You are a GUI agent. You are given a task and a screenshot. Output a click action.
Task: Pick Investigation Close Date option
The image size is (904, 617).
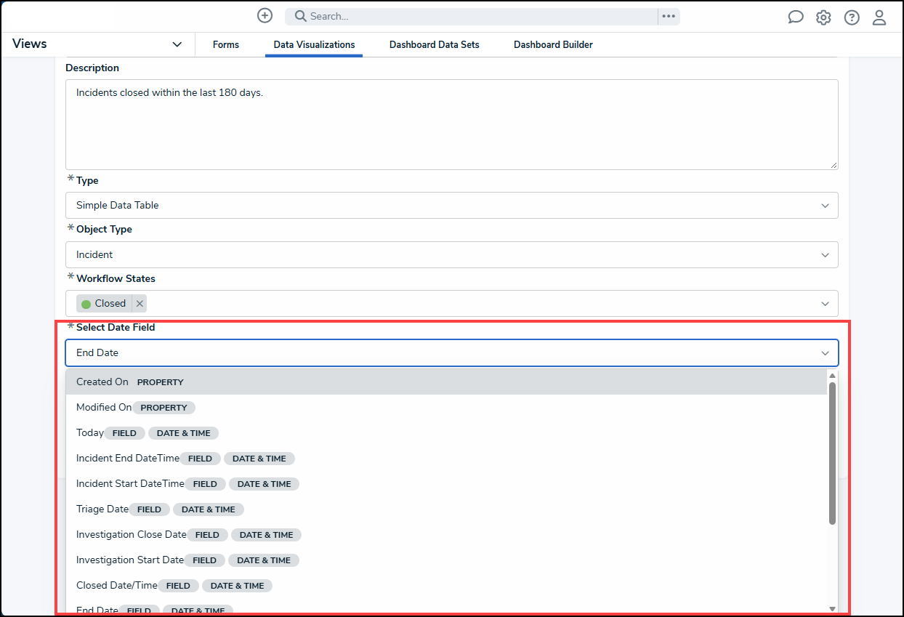click(446, 535)
